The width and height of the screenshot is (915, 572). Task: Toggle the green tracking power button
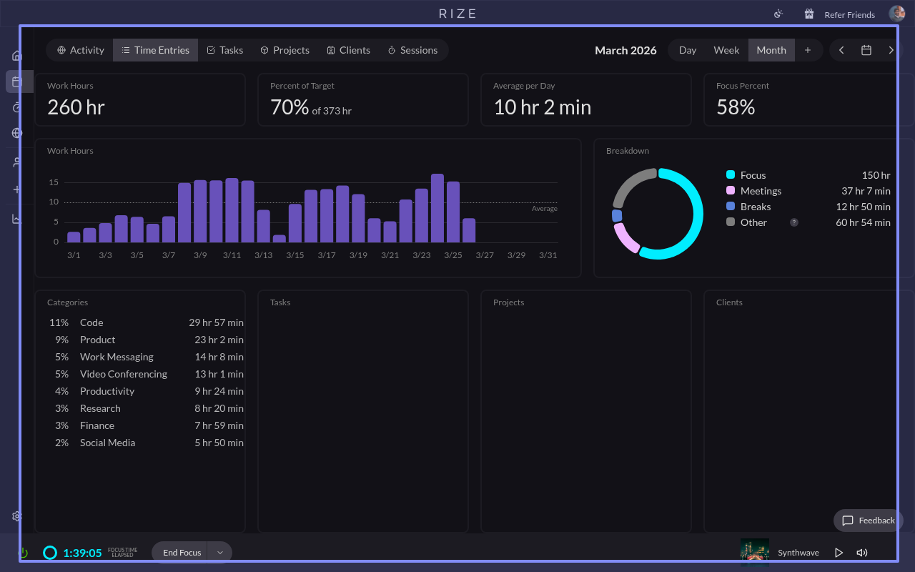[23, 553]
